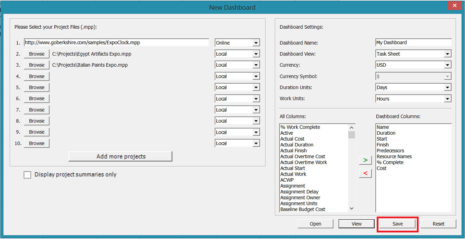Click Reset to clear dashboard settings
The image size is (465, 239).
438,223
